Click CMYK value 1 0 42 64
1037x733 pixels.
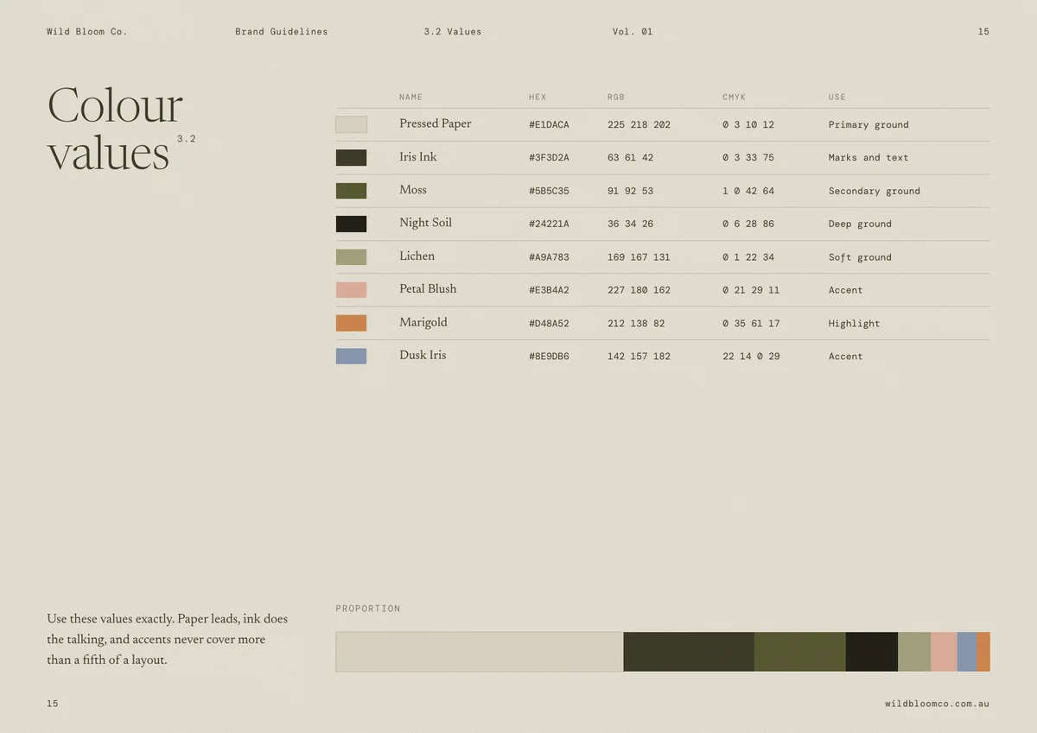748,192
